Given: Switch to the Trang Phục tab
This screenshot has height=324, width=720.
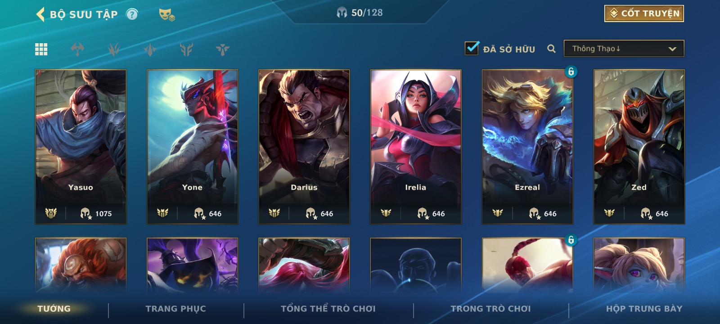Looking at the screenshot, I should (x=175, y=309).
